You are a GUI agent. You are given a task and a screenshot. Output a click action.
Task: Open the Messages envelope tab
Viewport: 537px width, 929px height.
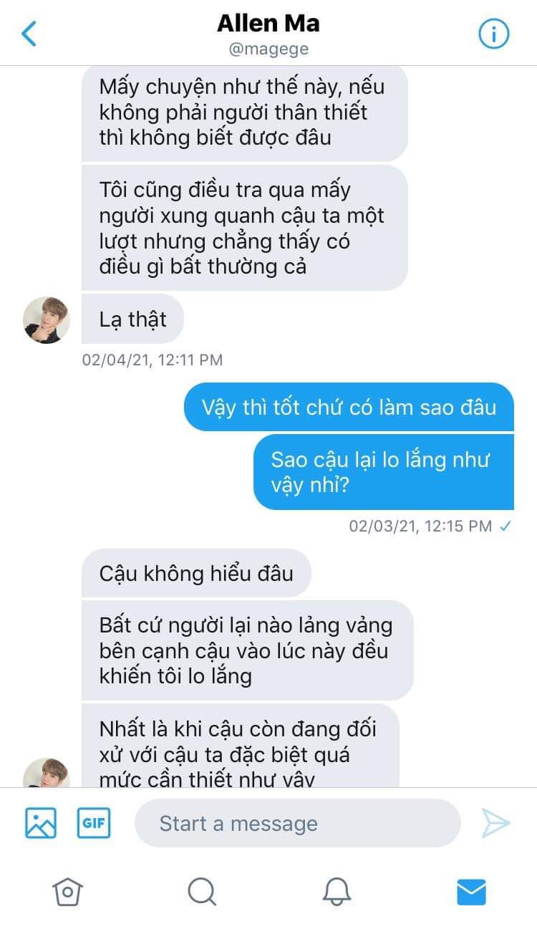pyautogui.click(x=471, y=892)
